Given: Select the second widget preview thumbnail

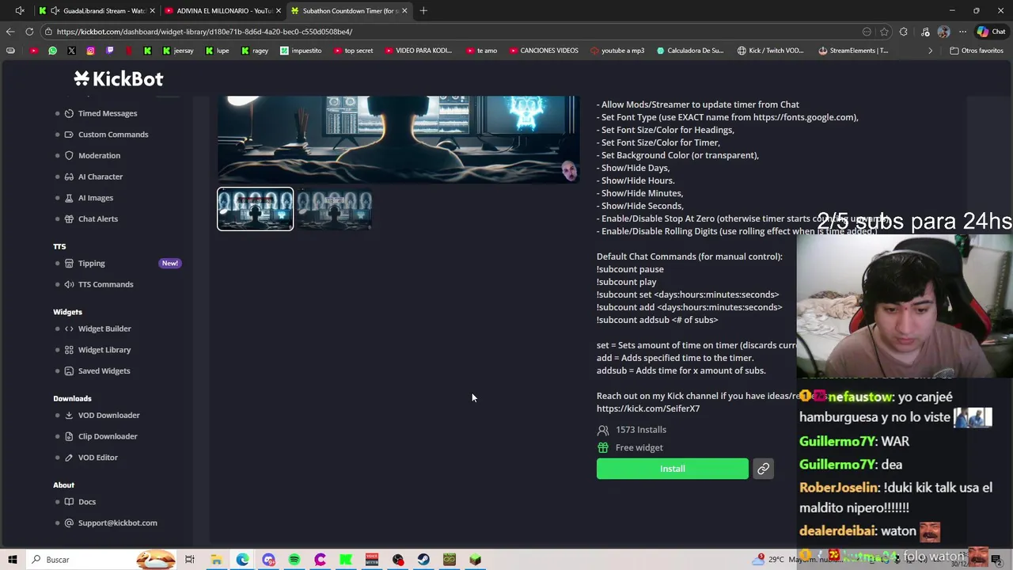Looking at the screenshot, I should pyautogui.click(x=335, y=209).
